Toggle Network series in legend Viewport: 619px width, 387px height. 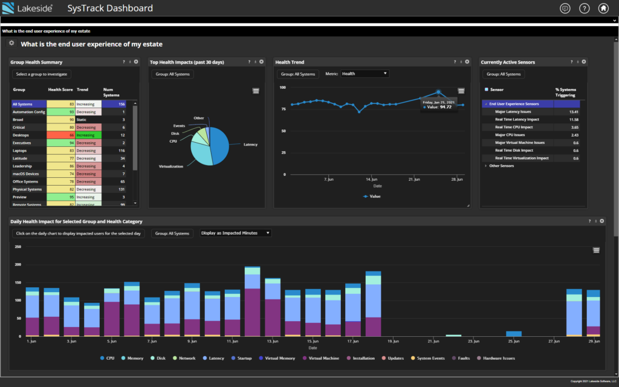[184, 358]
